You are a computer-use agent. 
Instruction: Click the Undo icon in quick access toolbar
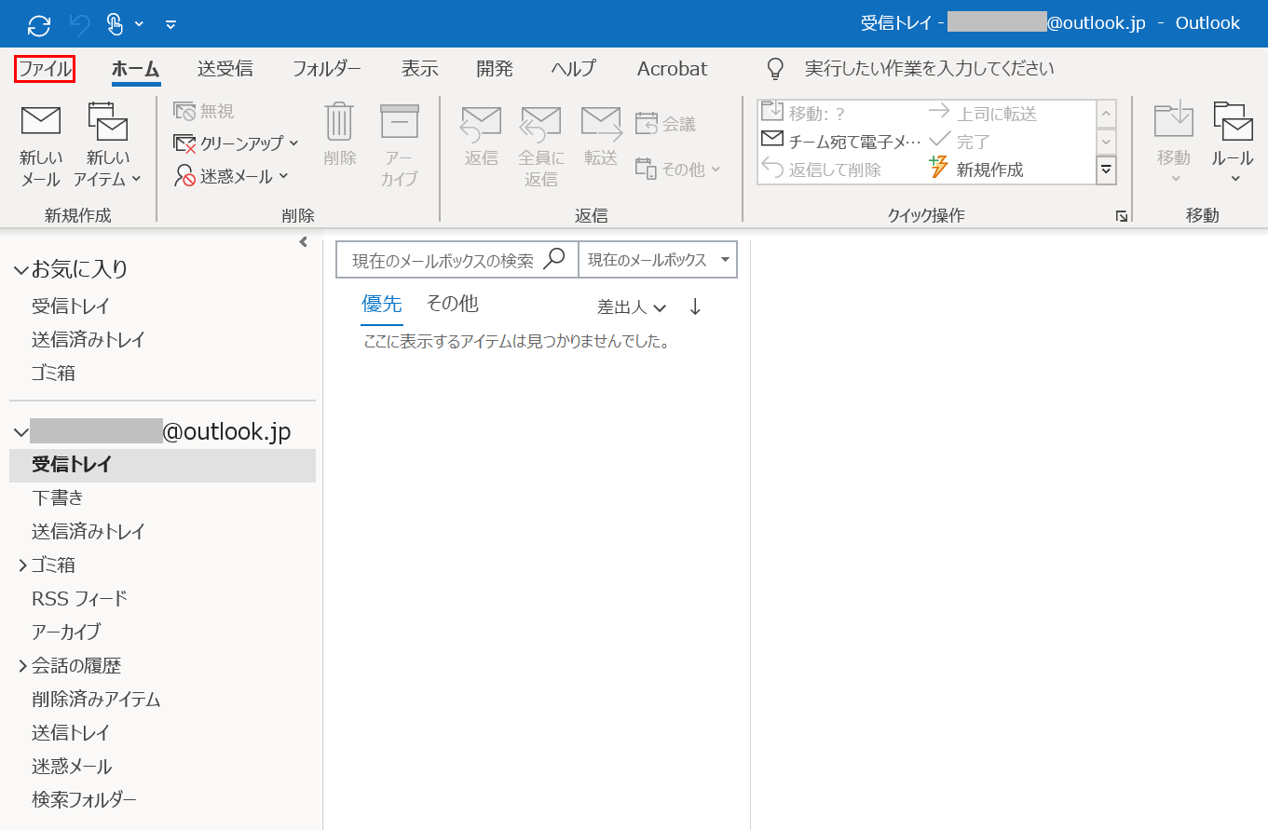[80, 24]
